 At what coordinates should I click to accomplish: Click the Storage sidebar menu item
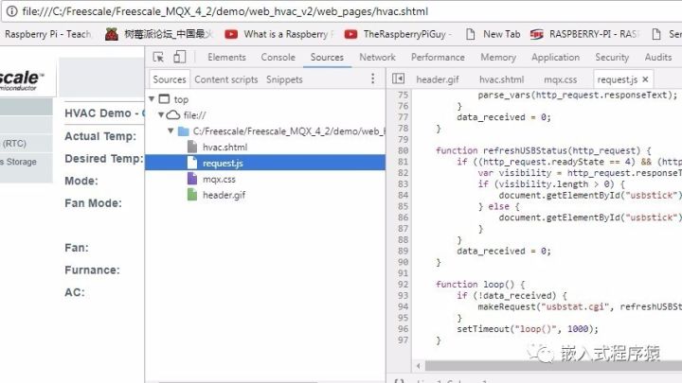[x=27, y=162]
